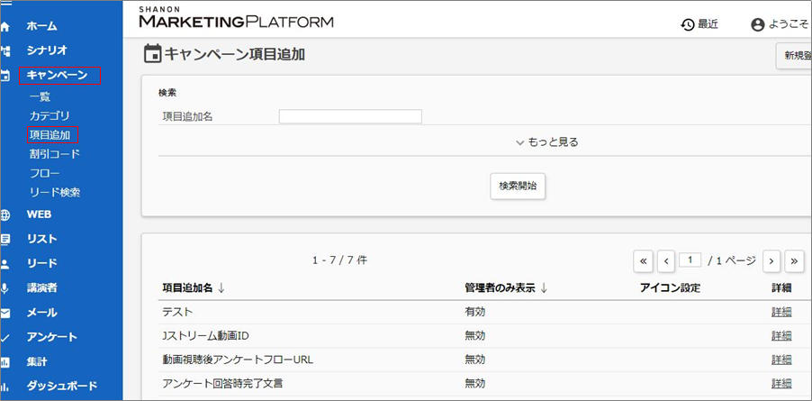Open 割引コード menu item
This screenshot has width=812, height=401.
coord(54,154)
